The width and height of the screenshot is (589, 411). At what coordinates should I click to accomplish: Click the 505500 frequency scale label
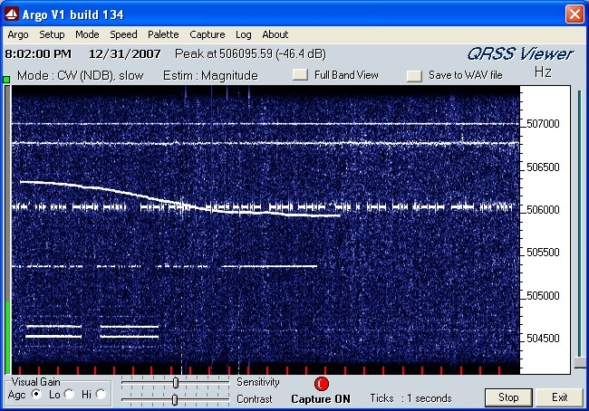pyautogui.click(x=543, y=253)
